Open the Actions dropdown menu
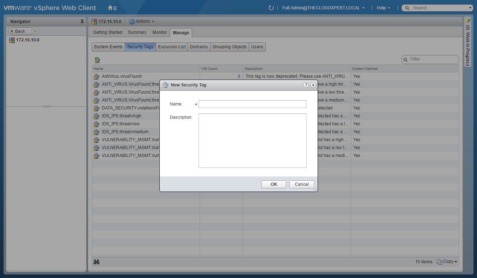 pos(142,22)
